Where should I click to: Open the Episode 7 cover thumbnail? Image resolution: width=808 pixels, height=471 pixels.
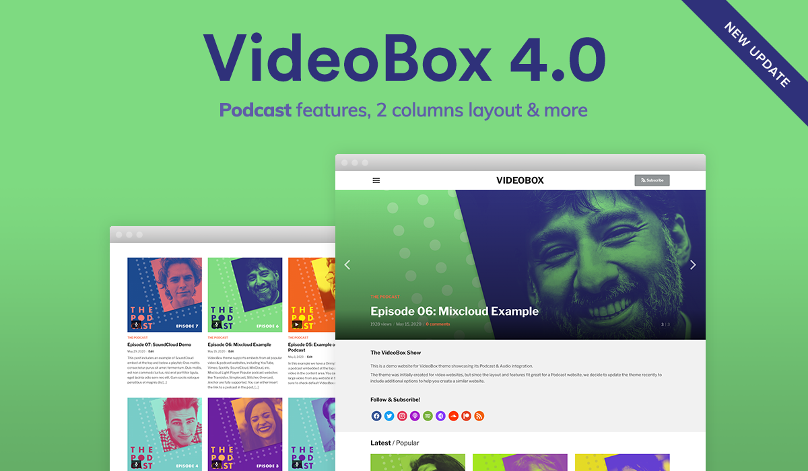(164, 295)
